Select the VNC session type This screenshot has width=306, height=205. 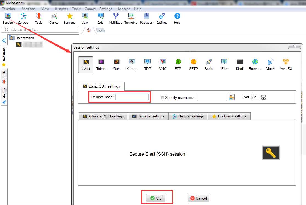click(163, 65)
